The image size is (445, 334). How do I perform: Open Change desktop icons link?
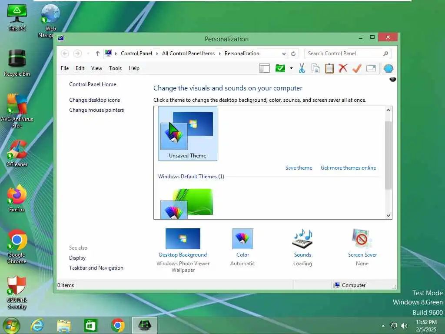pyautogui.click(x=94, y=100)
